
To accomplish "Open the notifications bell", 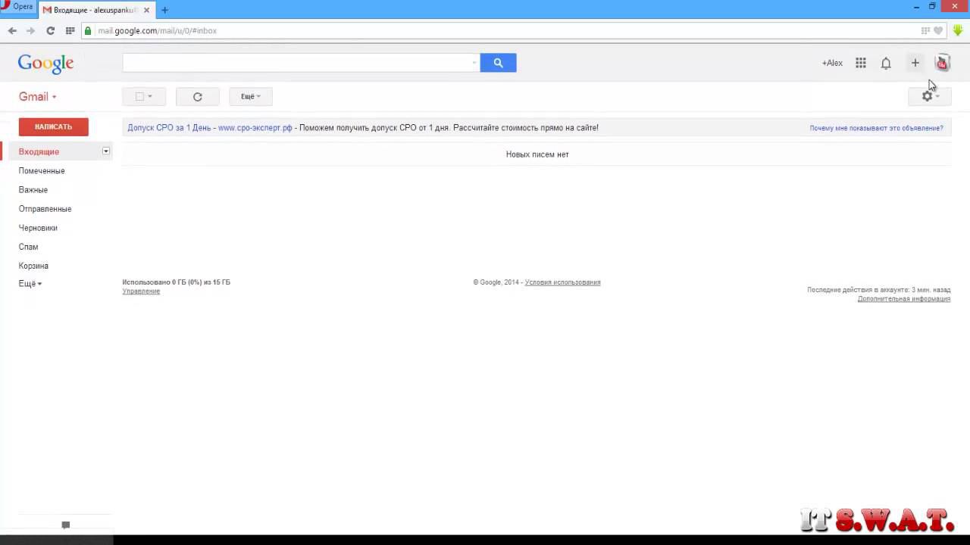I will click(x=886, y=63).
